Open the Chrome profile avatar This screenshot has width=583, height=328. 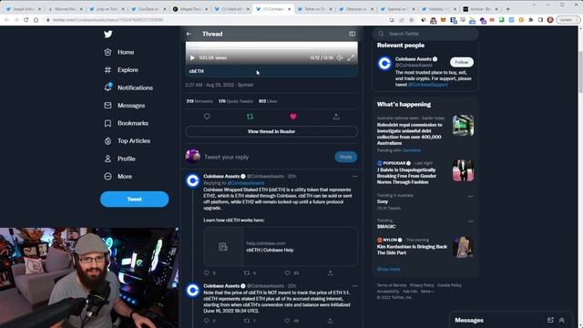pyautogui.click(x=550, y=20)
